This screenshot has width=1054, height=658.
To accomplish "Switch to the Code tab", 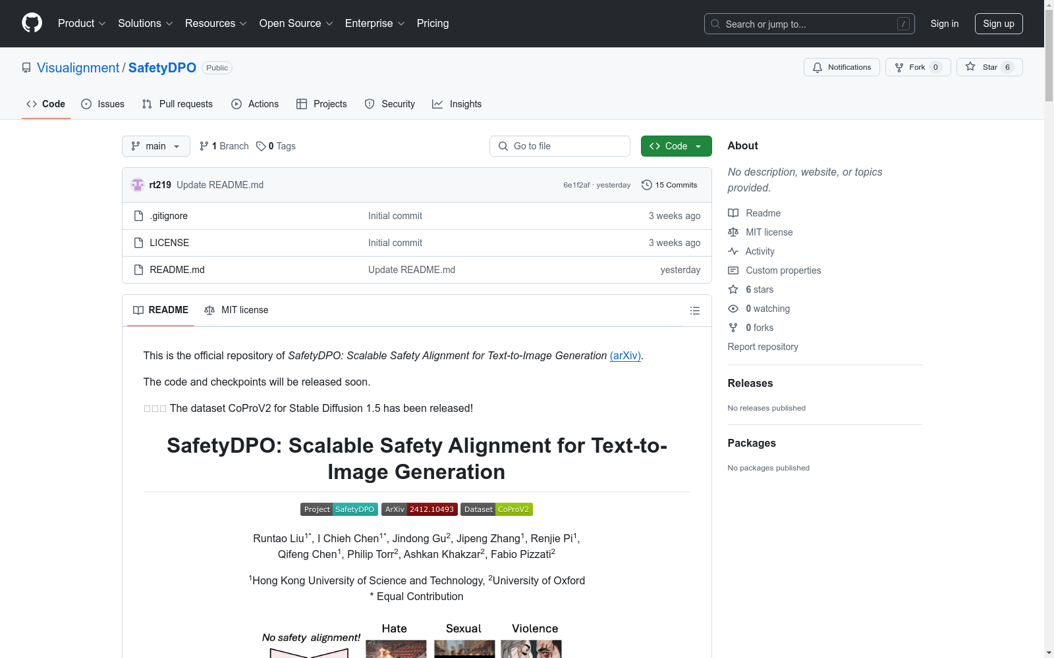I will 46,104.
